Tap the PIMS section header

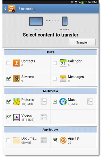(x=51, y=52)
